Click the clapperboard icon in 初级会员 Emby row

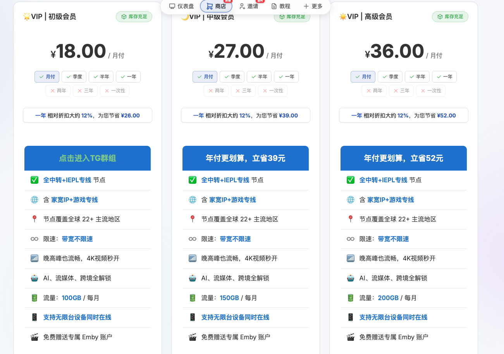coord(34,337)
